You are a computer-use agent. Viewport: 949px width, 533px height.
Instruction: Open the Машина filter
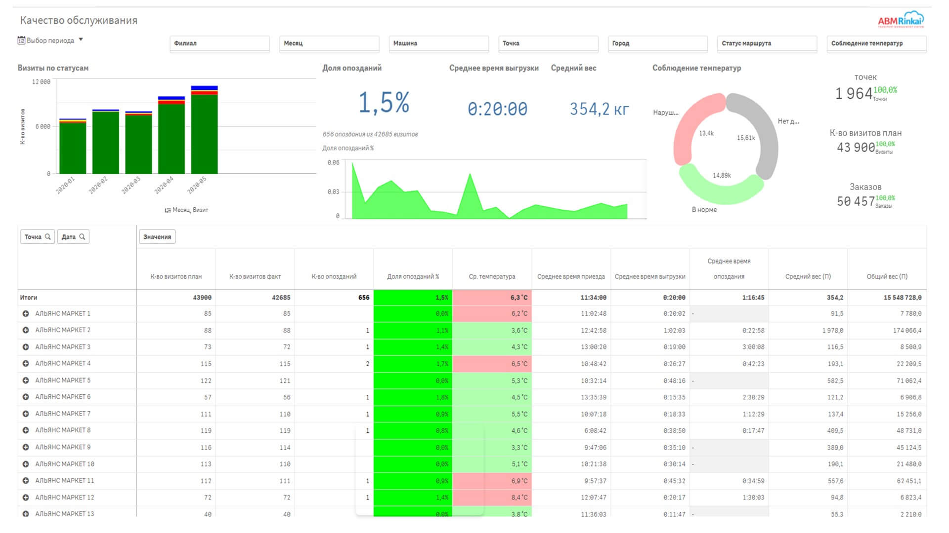(x=439, y=43)
